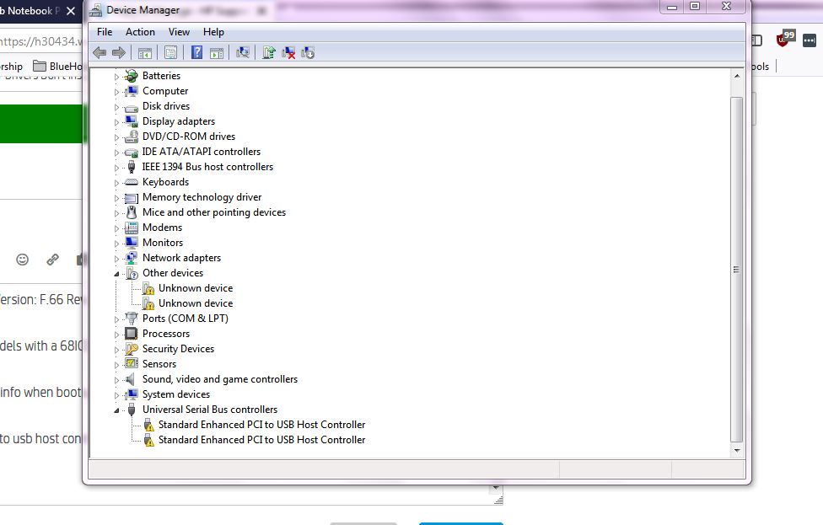The height and width of the screenshot is (525, 823).
Task: Open the BlueHo bookmarks folder in the browser
Action: 56,66
